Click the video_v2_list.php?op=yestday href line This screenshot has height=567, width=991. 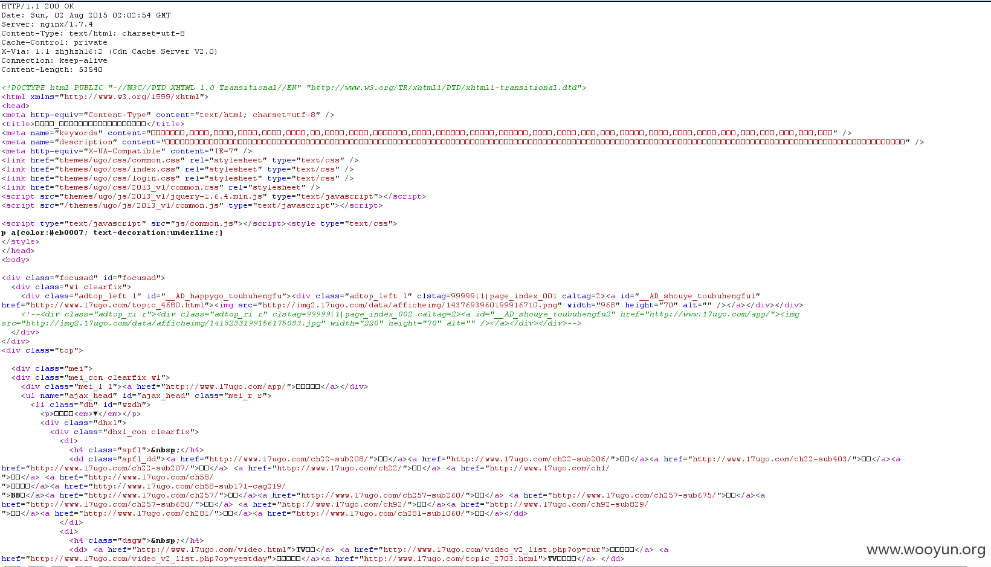(x=313, y=559)
